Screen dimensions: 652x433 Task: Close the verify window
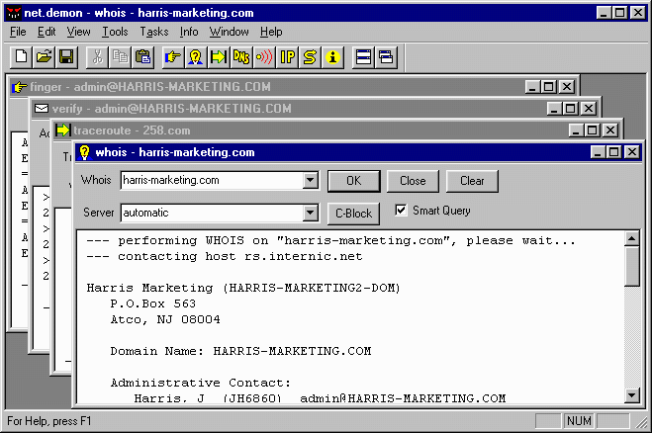pyautogui.click(x=589, y=109)
